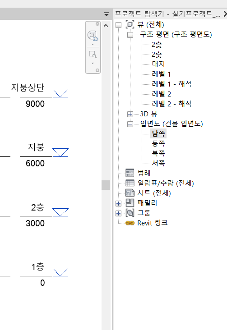Click the 범례 legend icon
This screenshot has height=330, width=227.
point(130,173)
